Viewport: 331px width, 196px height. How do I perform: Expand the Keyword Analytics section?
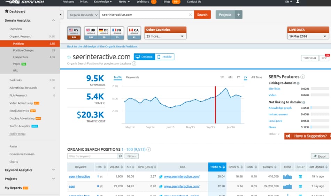pyautogui.click(x=53, y=170)
